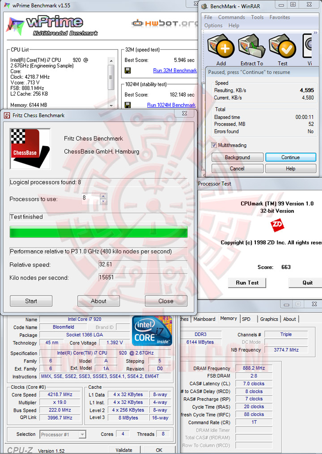Click the Core Voltage value 1.392 V

click(114, 343)
